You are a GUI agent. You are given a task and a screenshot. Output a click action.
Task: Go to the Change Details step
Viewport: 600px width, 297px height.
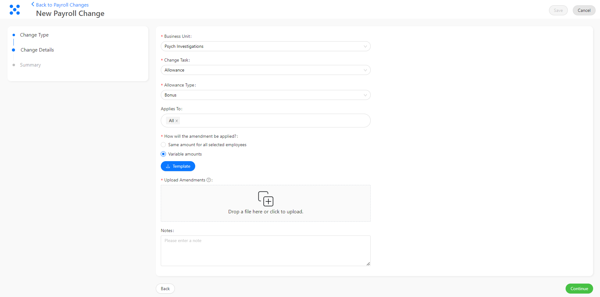tap(37, 50)
